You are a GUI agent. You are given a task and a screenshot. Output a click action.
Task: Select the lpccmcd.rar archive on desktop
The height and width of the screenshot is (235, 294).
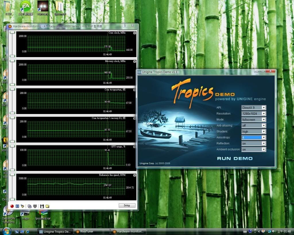tap(43, 215)
